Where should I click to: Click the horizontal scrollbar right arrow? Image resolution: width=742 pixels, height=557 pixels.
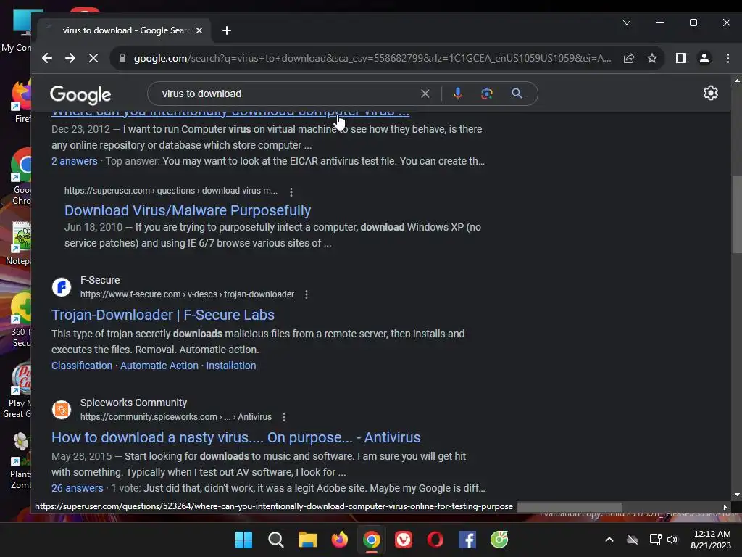pyautogui.click(x=725, y=507)
